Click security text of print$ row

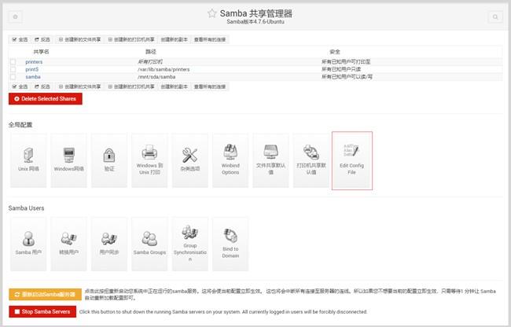point(341,69)
